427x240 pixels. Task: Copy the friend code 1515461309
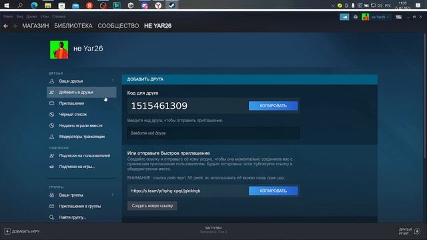tap(273, 106)
